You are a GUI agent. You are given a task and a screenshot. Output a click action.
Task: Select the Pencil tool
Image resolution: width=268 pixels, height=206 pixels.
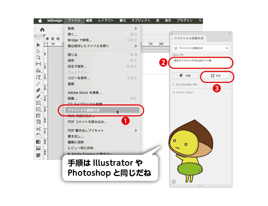point(38,97)
